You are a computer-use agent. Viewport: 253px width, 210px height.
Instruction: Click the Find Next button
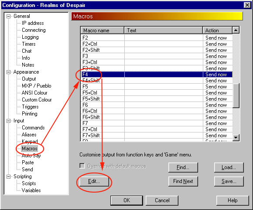pyautogui.click(x=183, y=181)
